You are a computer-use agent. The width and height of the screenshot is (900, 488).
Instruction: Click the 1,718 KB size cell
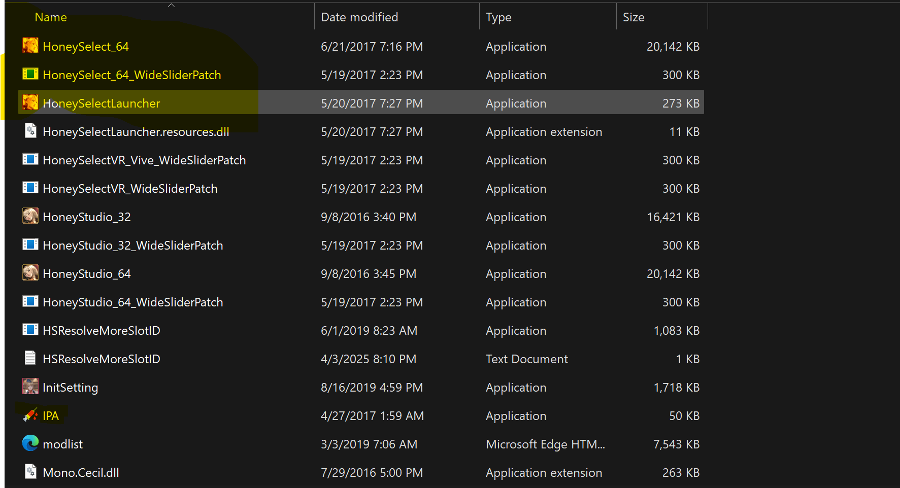677,388
